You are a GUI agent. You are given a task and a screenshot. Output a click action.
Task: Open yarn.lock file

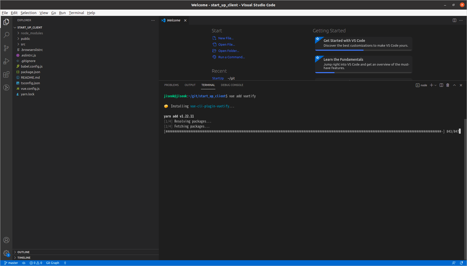pos(85,94)
